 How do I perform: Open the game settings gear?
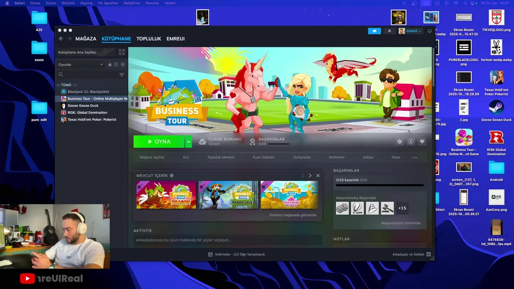pos(400,142)
